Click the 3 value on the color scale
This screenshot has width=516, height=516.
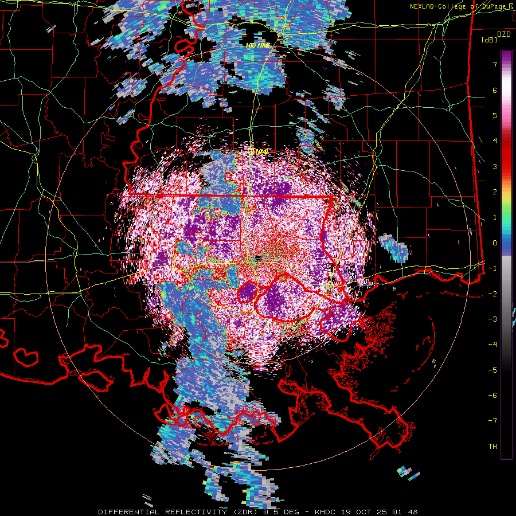495,166
